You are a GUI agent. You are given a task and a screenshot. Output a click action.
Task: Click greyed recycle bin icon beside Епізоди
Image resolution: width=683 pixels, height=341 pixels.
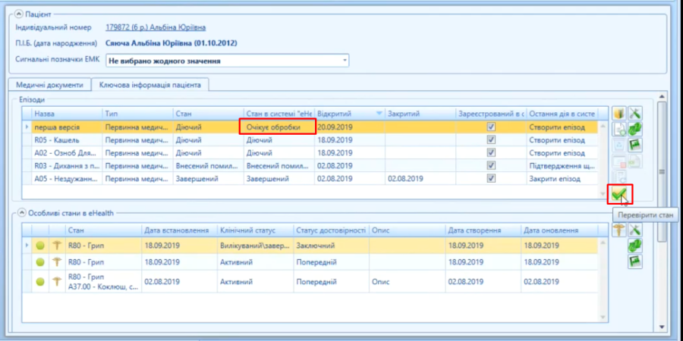[619, 145]
